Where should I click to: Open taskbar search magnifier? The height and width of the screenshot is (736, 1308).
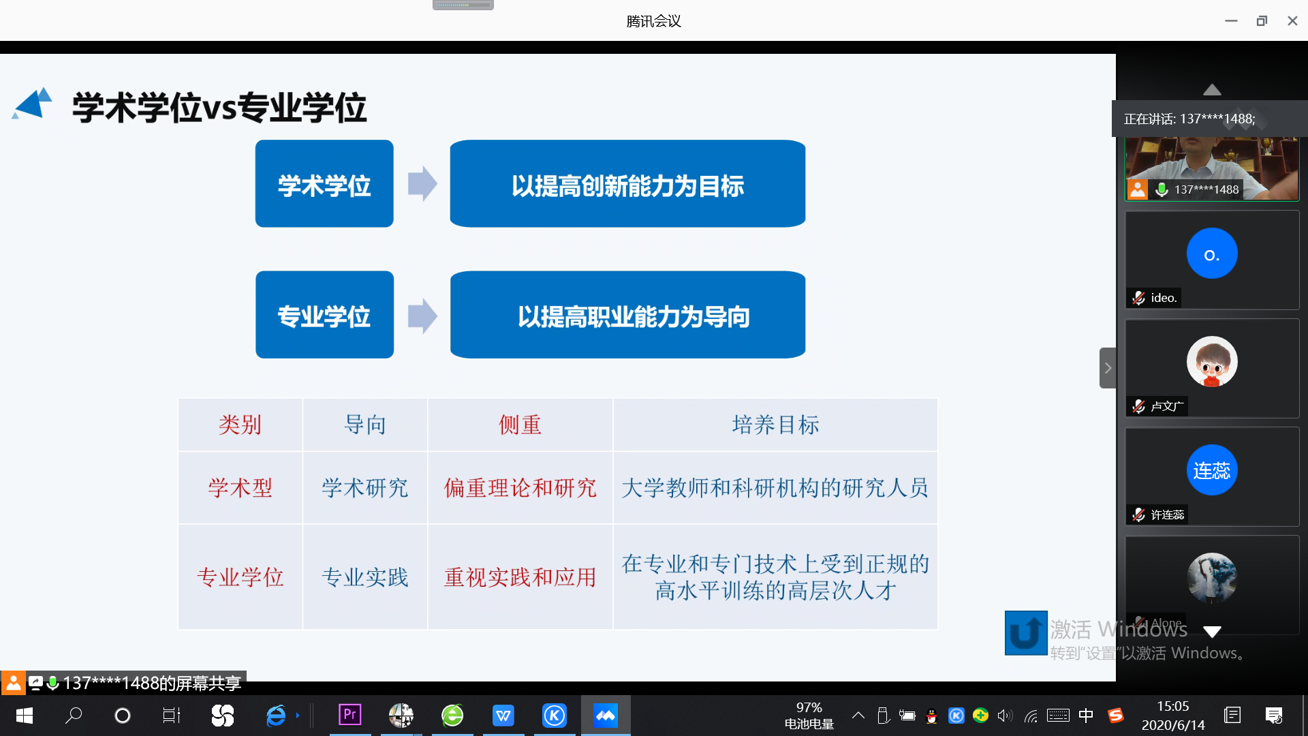74,715
